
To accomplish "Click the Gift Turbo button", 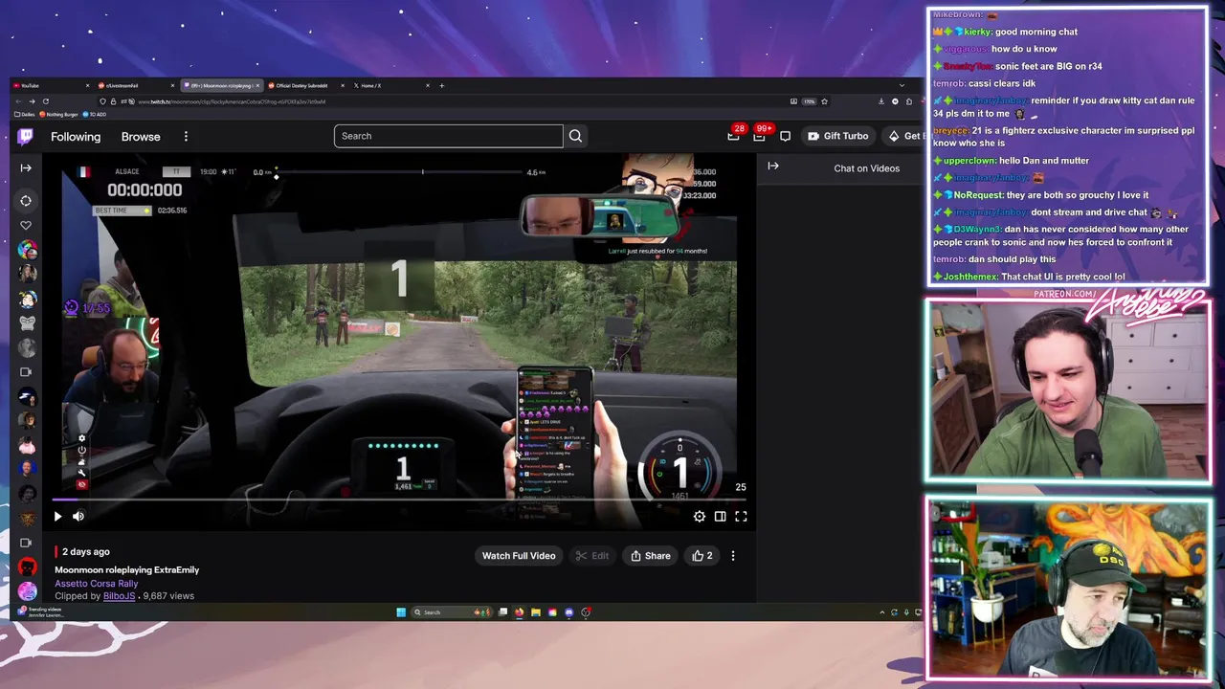I will pos(837,136).
